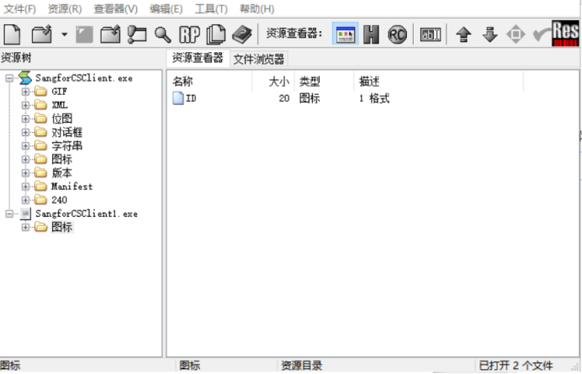
Task: Open the 文件(F) menu
Action: 19,8
